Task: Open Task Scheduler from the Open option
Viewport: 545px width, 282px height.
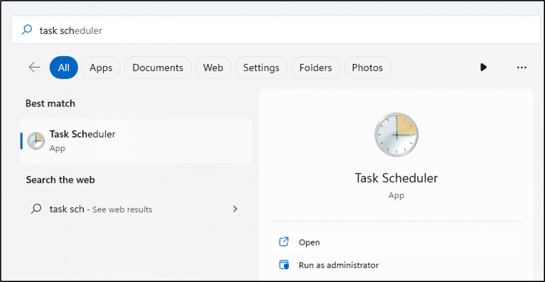Action: pos(310,242)
